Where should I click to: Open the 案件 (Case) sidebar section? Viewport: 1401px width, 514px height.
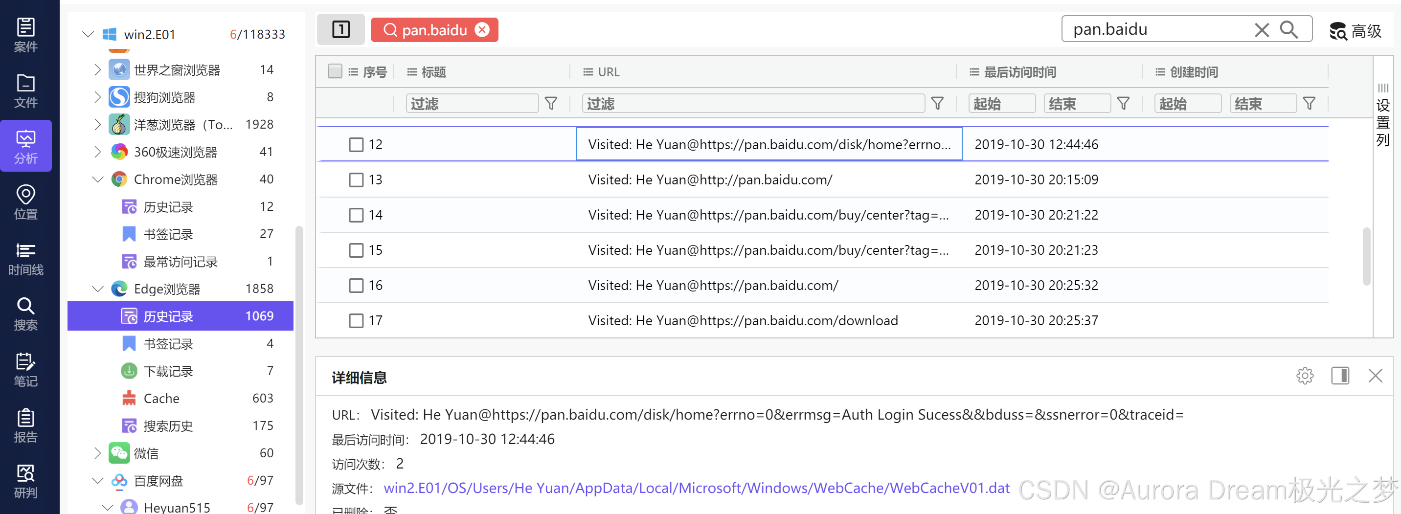(25, 35)
